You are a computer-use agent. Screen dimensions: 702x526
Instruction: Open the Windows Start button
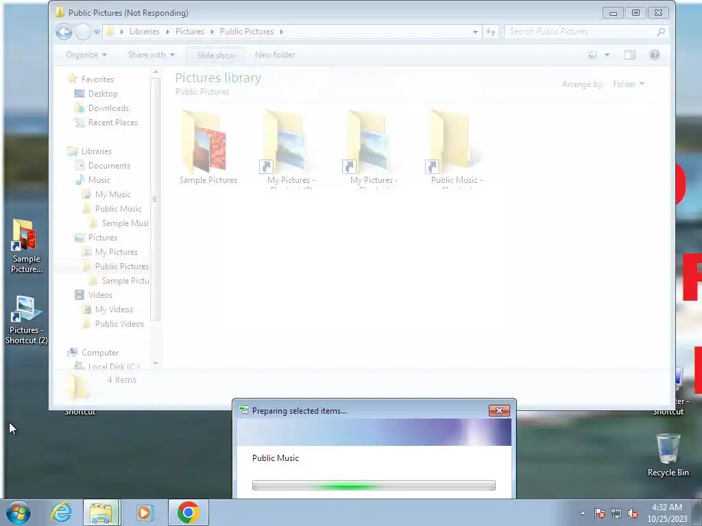(x=19, y=512)
